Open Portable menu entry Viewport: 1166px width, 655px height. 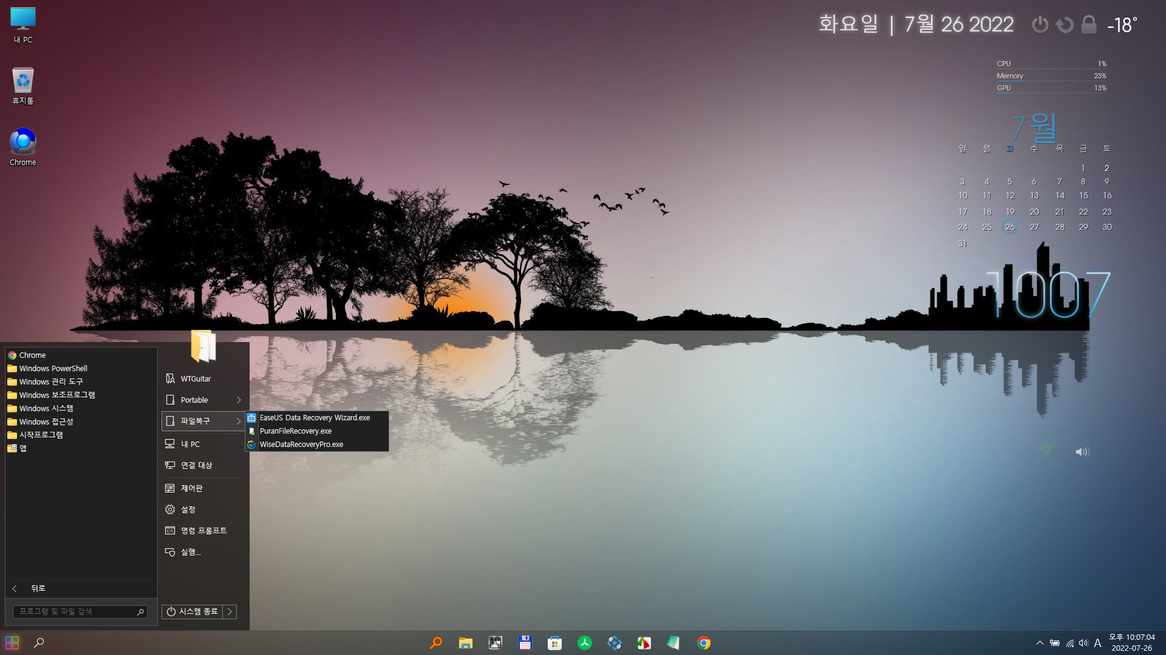pos(203,400)
